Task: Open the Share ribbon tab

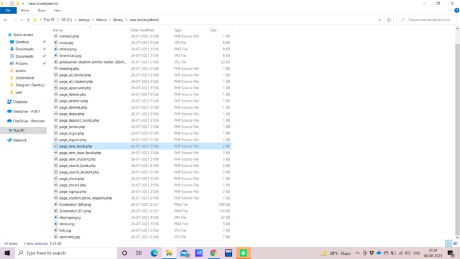Action: tap(41, 10)
